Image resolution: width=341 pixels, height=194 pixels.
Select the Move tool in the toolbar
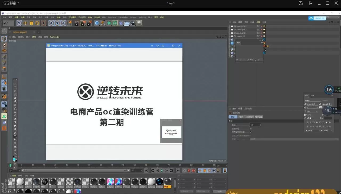pos(25,23)
